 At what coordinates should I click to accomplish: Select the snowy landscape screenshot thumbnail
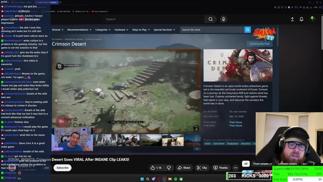point(106,140)
